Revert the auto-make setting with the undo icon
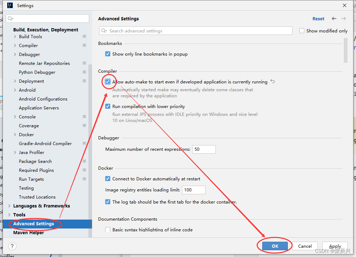This screenshot has width=356, height=257. click(273, 81)
